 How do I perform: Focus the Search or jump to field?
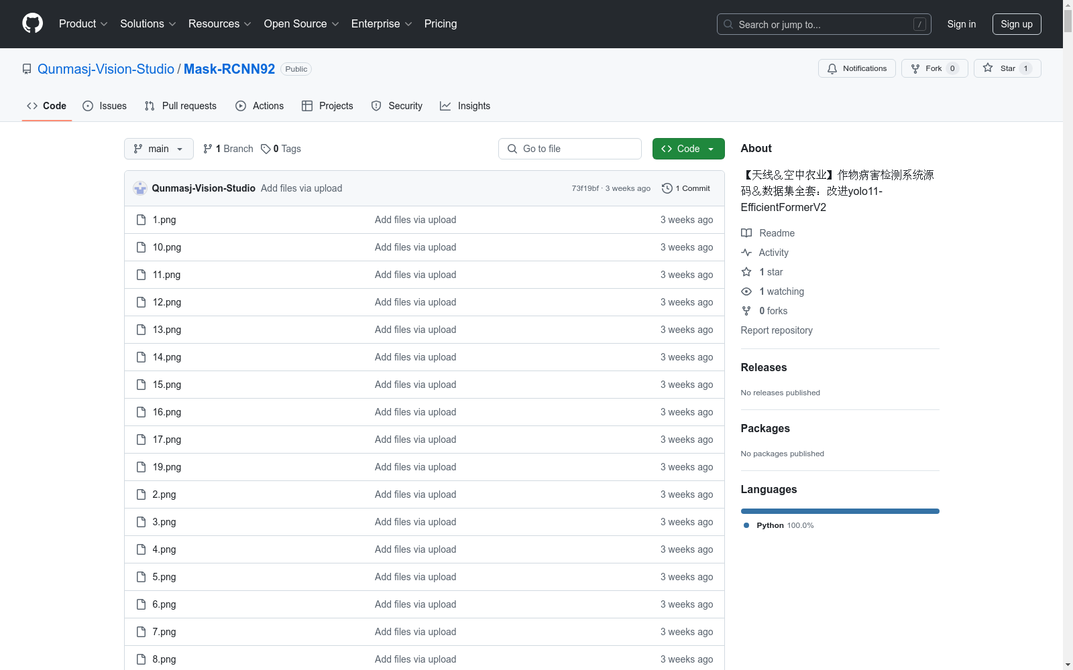(824, 24)
